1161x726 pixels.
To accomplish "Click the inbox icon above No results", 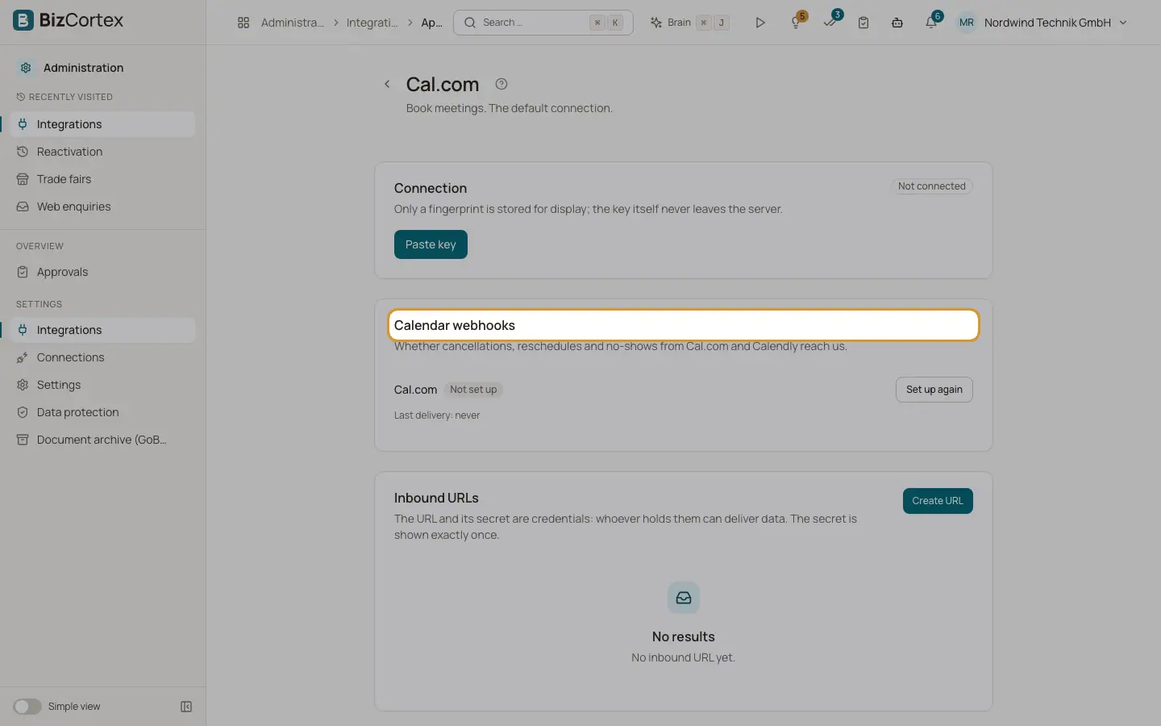I will click(x=684, y=598).
